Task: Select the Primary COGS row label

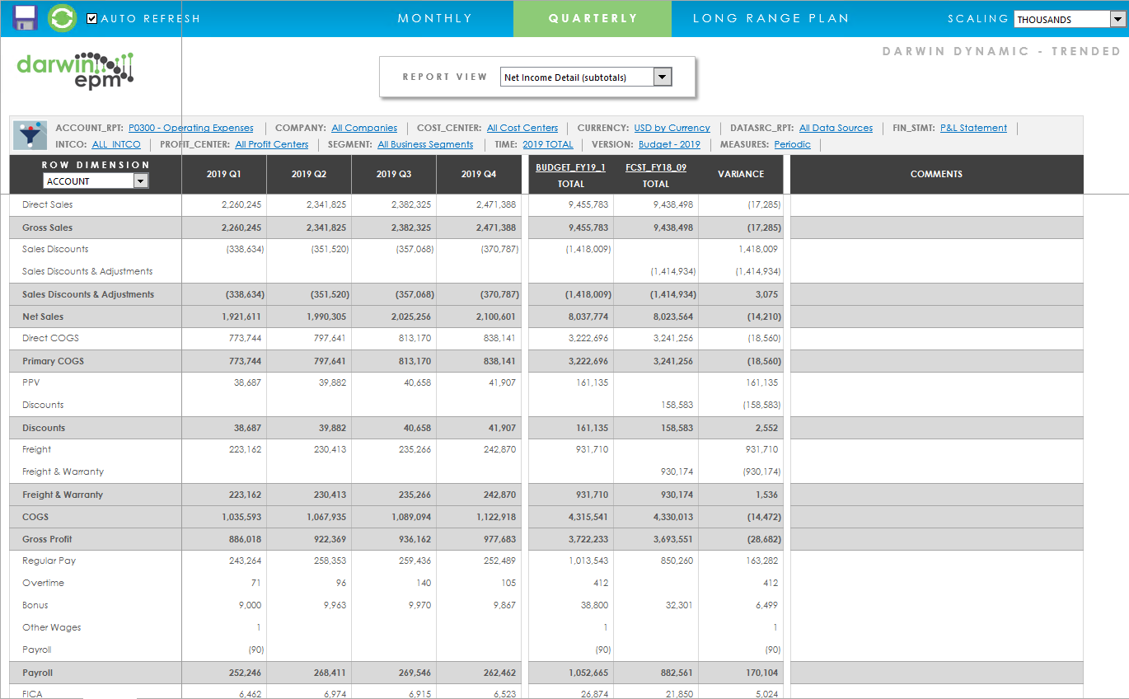Action: (54, 361)
